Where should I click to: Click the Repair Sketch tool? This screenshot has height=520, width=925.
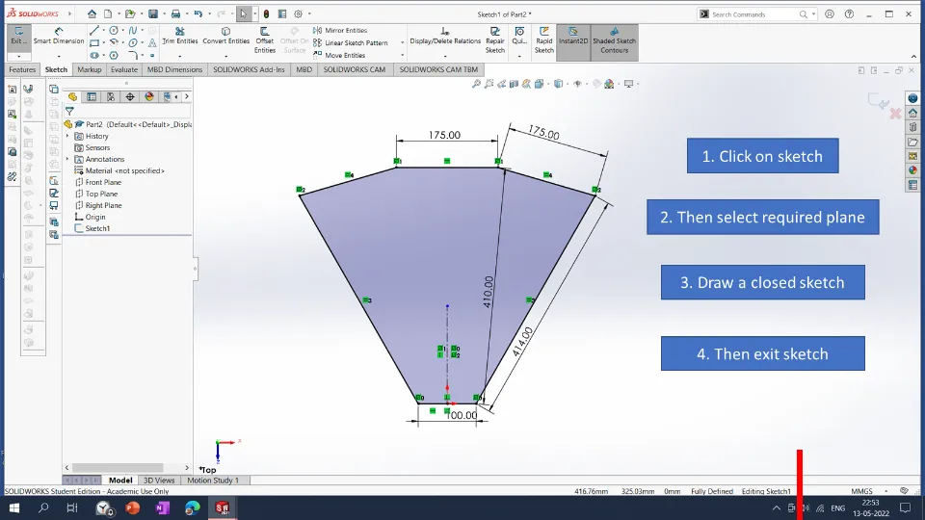(495, 40)
